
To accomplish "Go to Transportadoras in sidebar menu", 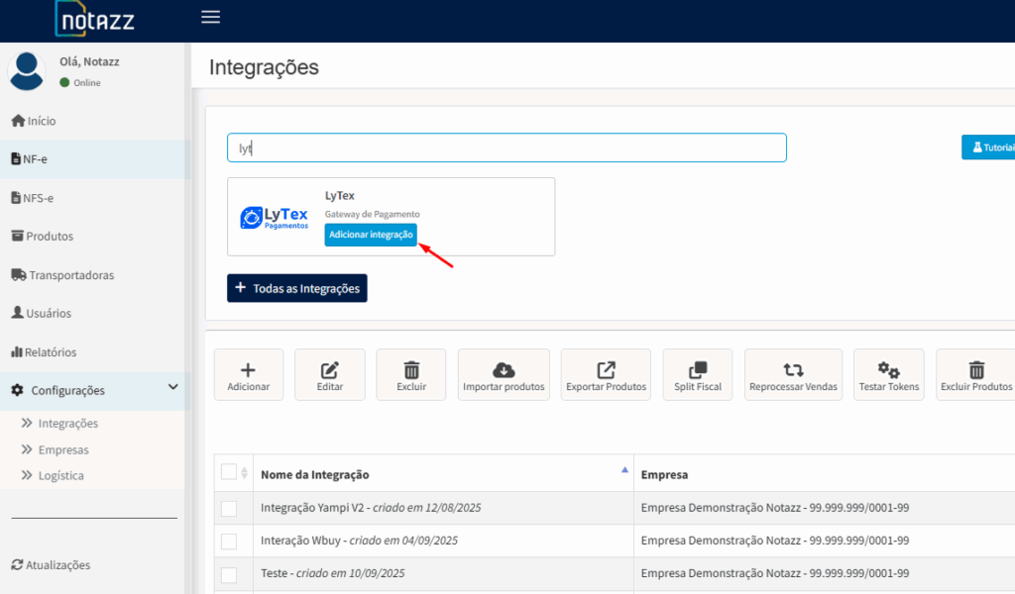I will [x=70, y=274].
